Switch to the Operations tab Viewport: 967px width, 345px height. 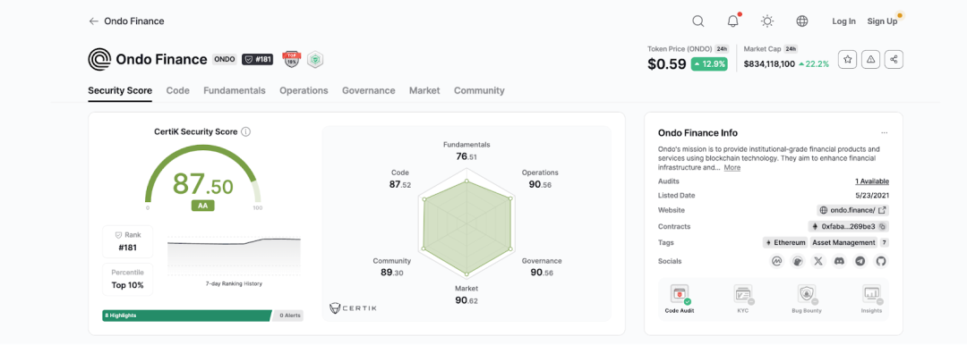click(304, 90)
